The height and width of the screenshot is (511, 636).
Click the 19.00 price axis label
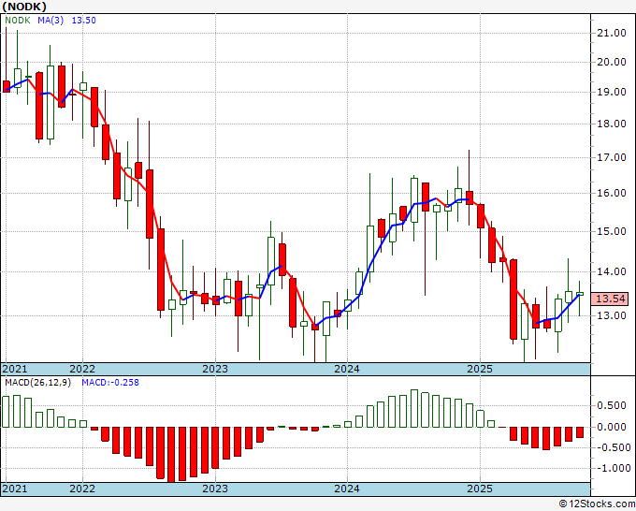612,92
